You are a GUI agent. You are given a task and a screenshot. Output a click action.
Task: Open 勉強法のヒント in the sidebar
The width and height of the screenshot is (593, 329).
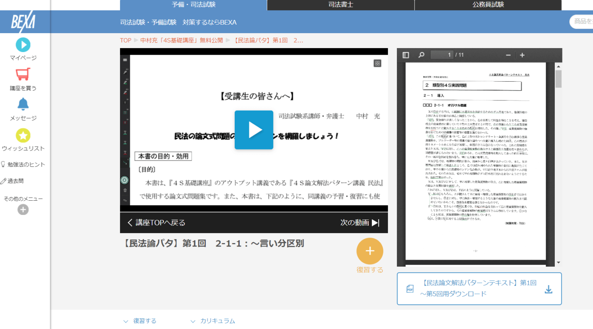pos(23,164)
